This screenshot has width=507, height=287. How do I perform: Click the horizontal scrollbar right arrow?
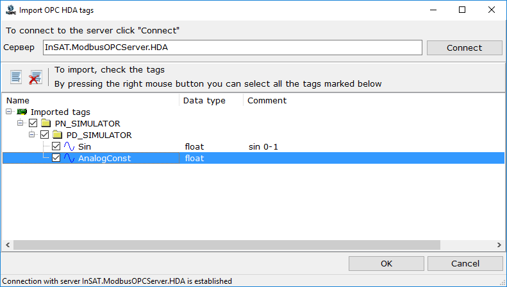[499, 245]
